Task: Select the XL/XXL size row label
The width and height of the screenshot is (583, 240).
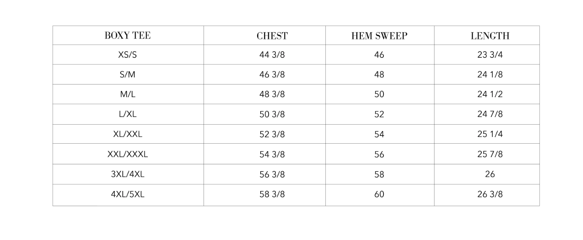Action: click(x=128, y=134)
